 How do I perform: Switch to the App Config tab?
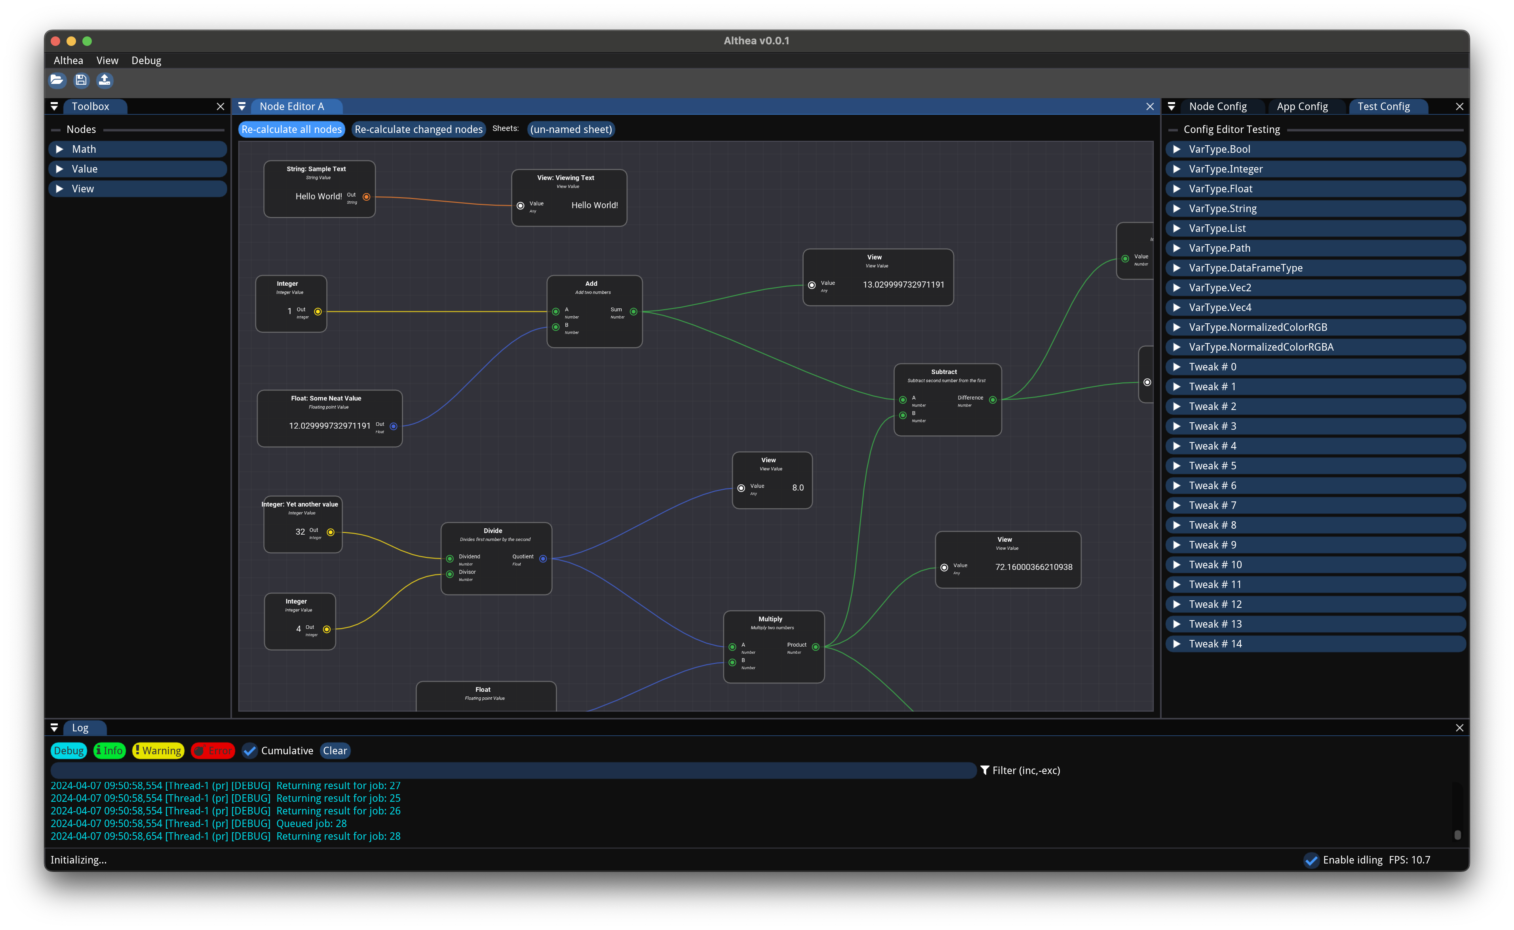[1302, 106]
